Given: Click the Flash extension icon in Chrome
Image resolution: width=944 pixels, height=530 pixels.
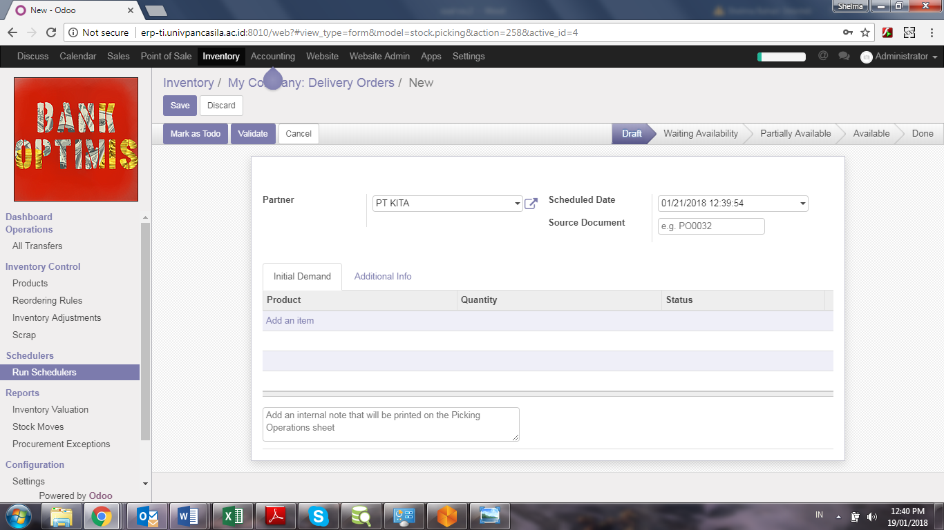Looking at the screenshot, I should (887, 32).
